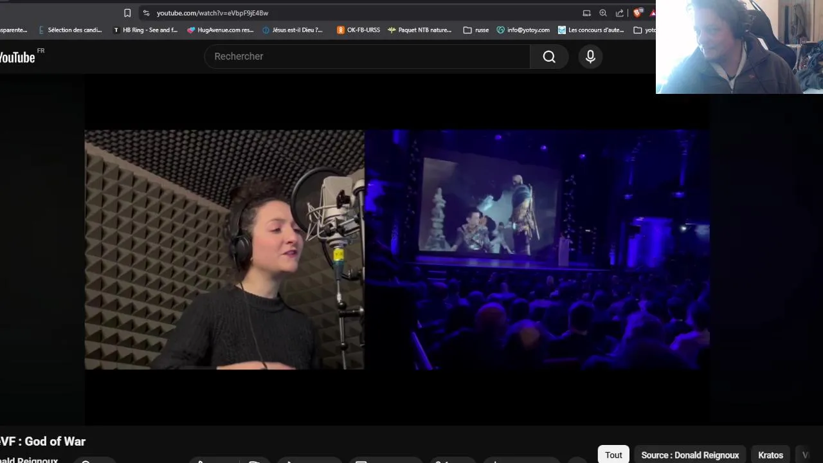Click the Rechercher search field

pos(367,57)
